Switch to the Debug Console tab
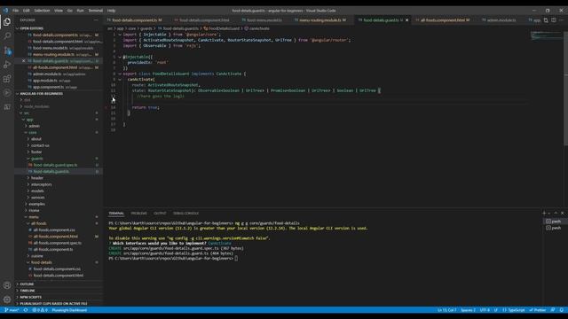The height and width of the screenshot is (319, 568). tap(185, 214)
